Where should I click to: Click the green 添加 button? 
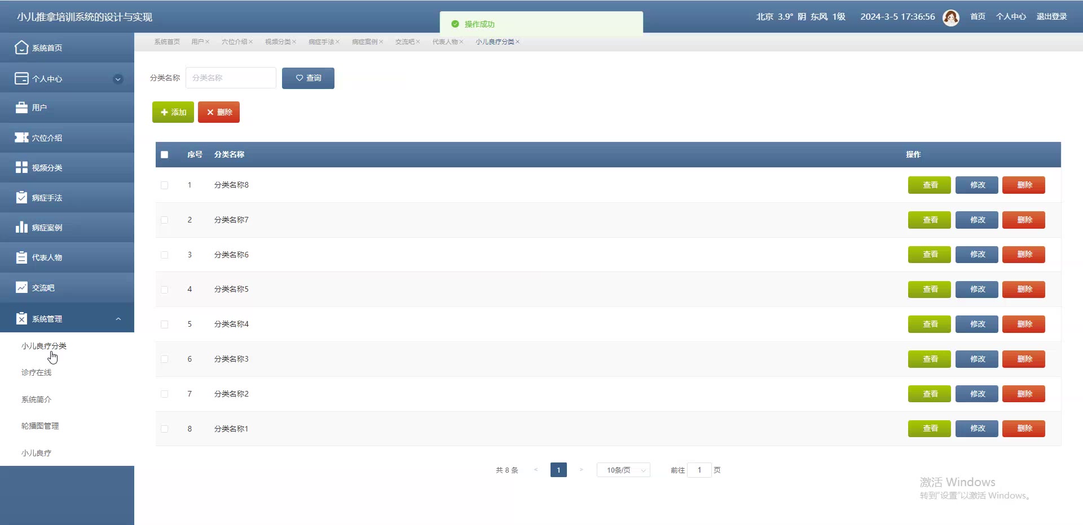point(173,112)
